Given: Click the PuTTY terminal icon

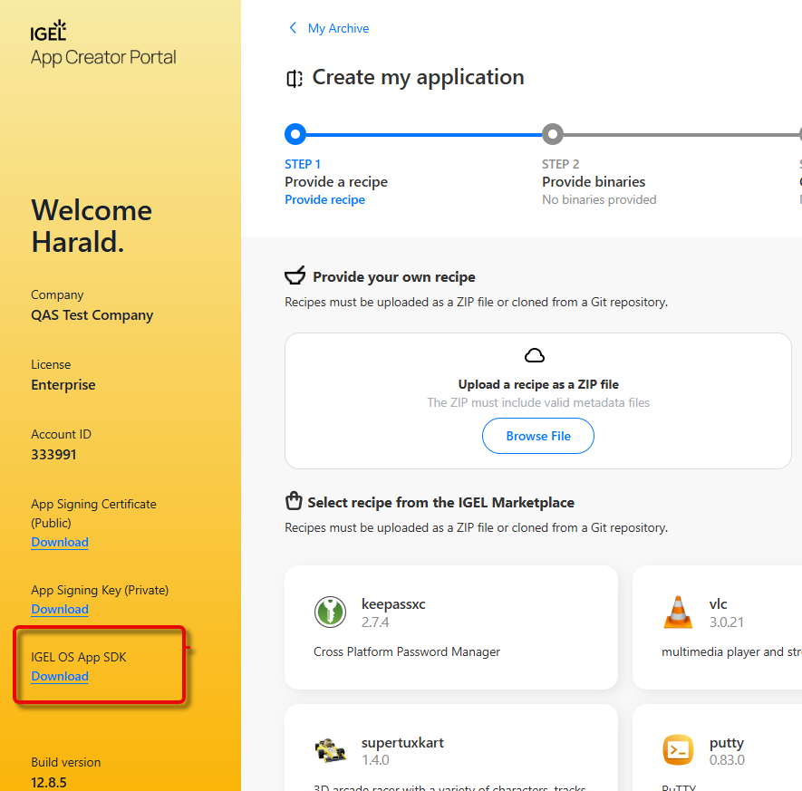Looking at the screenshot, I should 679,750.
